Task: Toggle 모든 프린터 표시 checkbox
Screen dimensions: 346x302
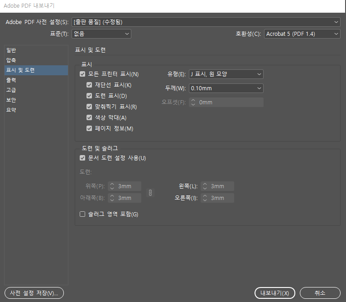Action: 82,74
